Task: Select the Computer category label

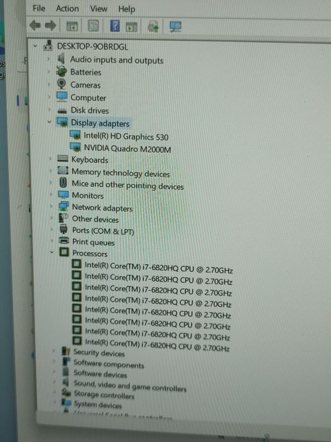Action: [x=88, y=98]
